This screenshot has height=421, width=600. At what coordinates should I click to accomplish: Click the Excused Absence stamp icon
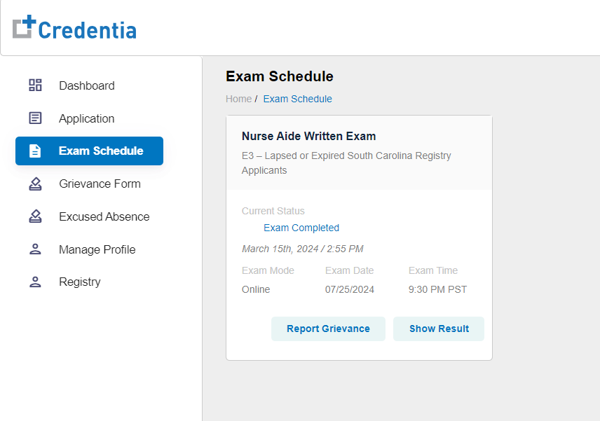click(35, 216)
